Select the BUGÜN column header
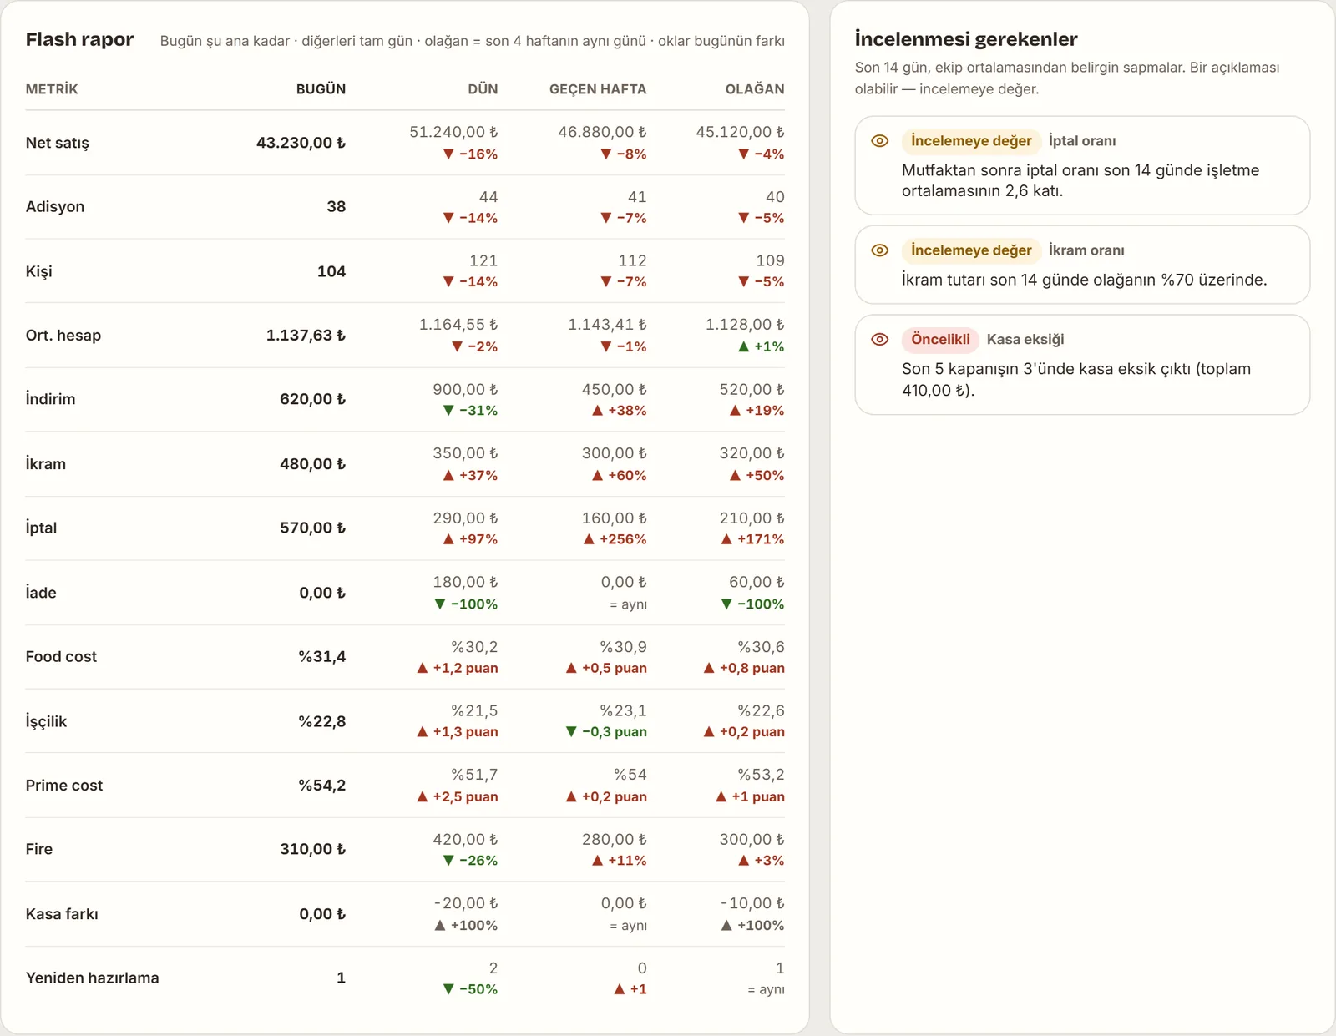Screen dimensions: 1336x1036 [x=321, y=89]
